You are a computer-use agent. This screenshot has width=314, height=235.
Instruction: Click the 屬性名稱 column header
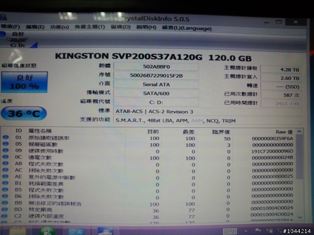(40, 131)
